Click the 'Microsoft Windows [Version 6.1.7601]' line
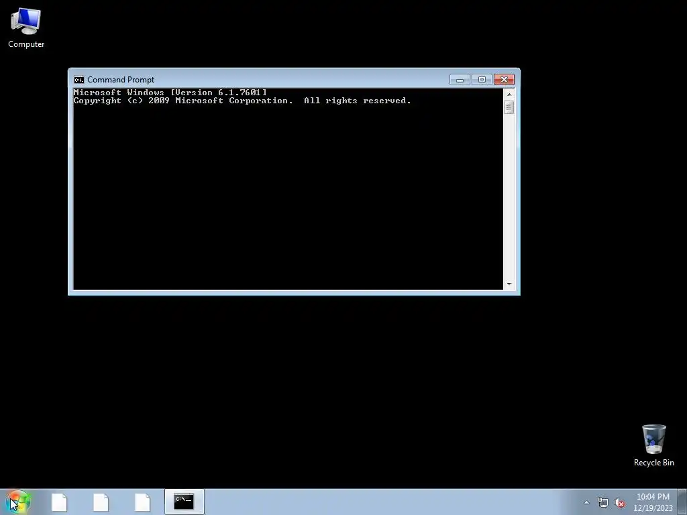Viewport: 687px width, 515px height. click(170, 93)
